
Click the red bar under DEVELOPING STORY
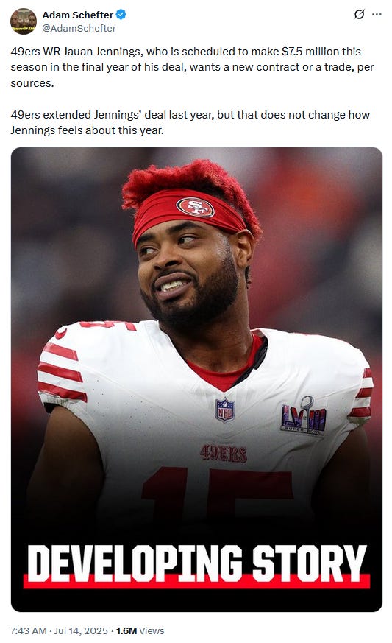(x=196, y=582)
